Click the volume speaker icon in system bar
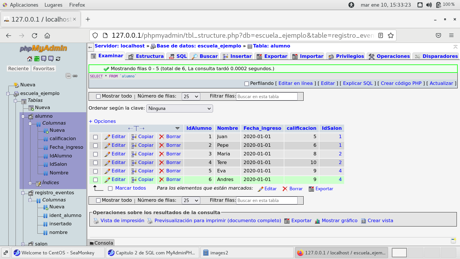This screenshot has height=259, width=460. click(429, 5)
